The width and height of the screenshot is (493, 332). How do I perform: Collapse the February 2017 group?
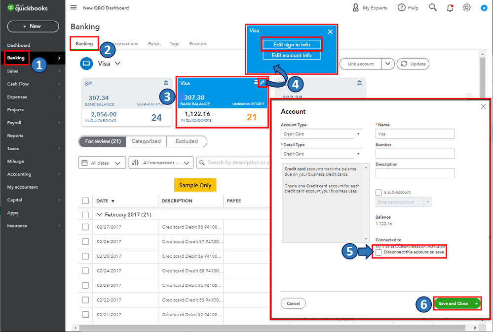click(x=100, y=215)
